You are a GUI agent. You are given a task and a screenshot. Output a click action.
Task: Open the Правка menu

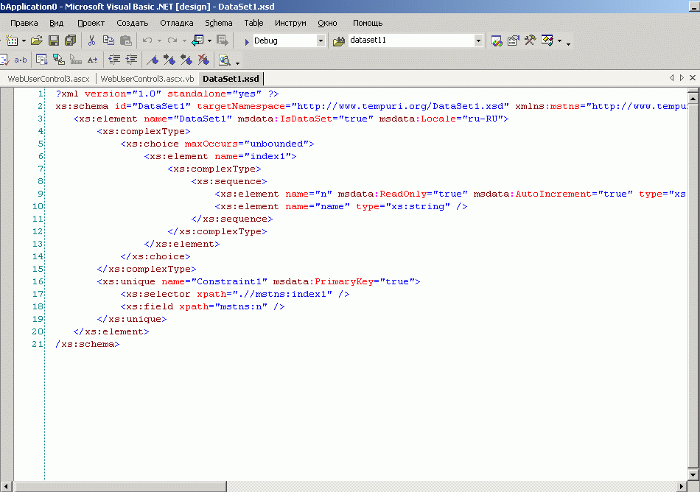[24, 23]
